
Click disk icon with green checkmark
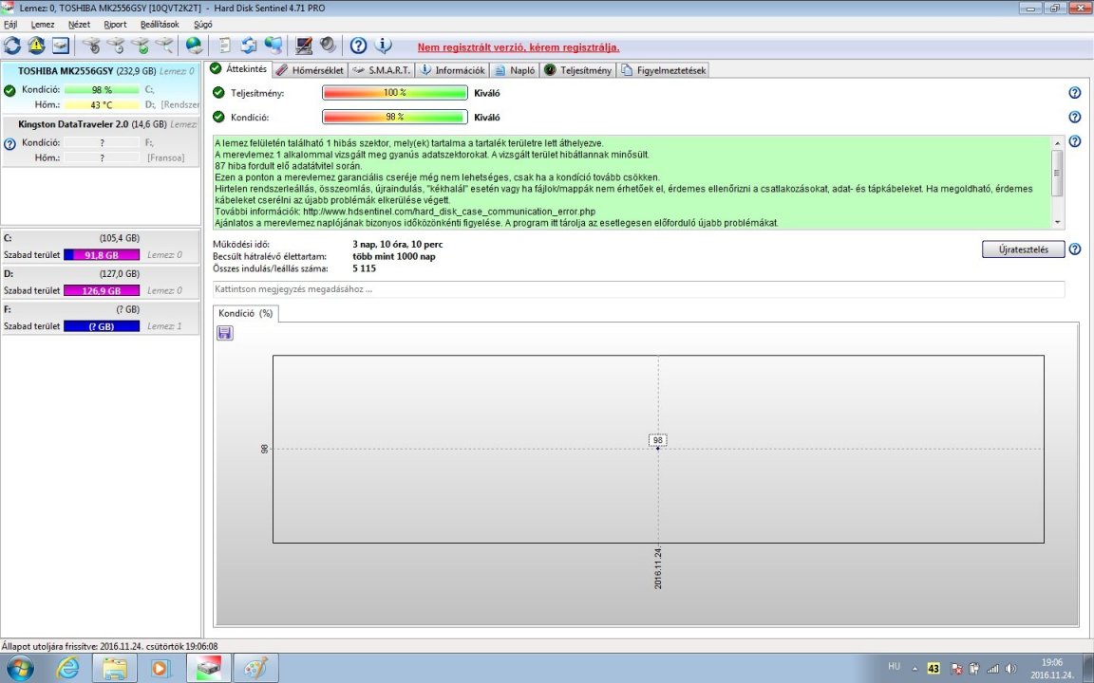[141, 46]
